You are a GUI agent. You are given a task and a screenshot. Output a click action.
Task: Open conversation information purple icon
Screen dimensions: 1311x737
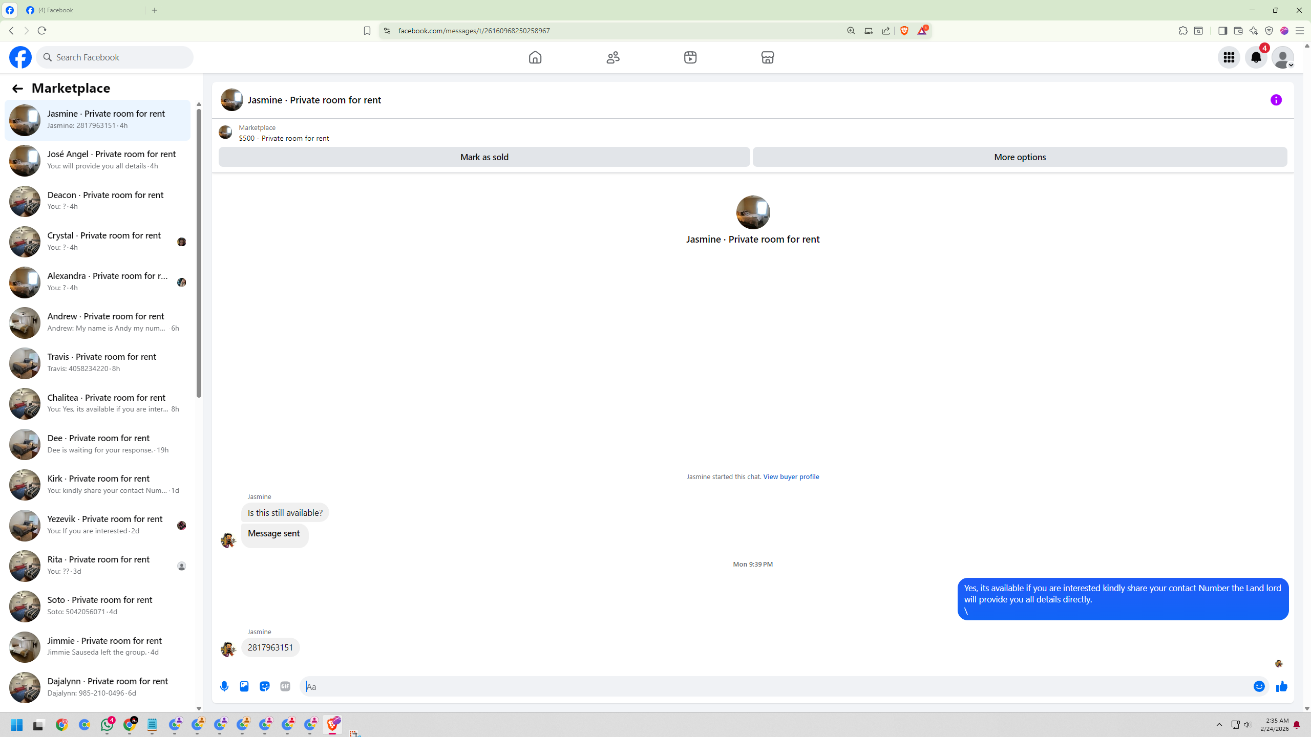1276,100
